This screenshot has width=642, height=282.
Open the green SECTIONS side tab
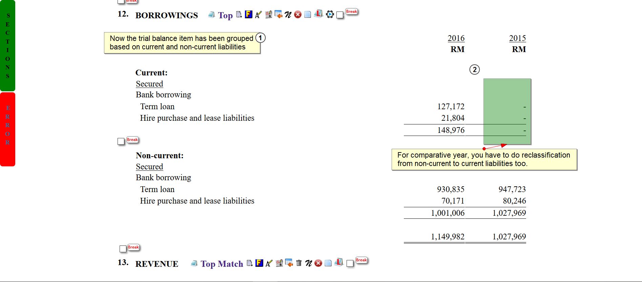coord(7,46)
